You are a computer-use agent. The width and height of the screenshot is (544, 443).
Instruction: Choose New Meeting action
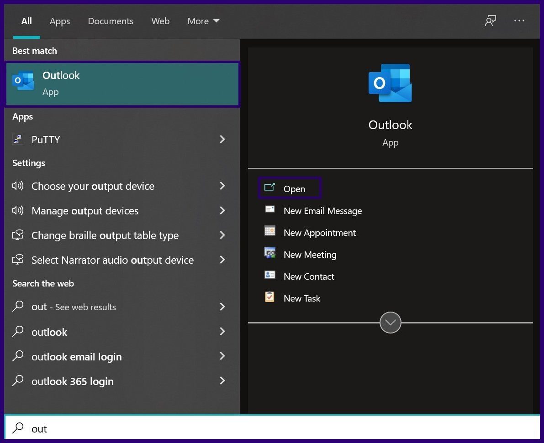point(310,255)
